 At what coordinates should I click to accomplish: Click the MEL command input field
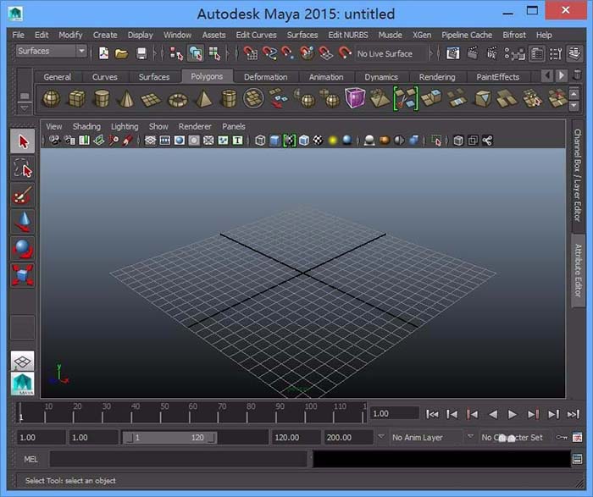pos(179,459)
